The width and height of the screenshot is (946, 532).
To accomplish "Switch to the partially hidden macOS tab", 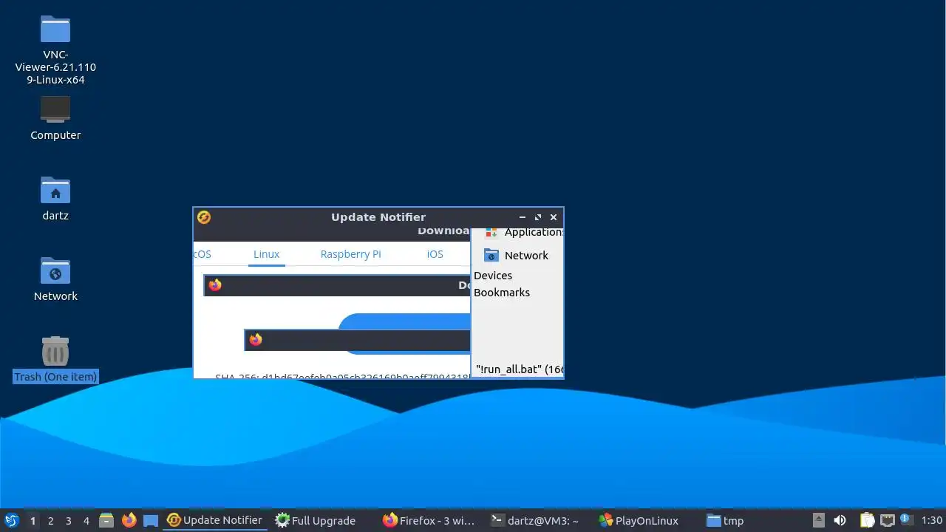I will click(203, 254).
